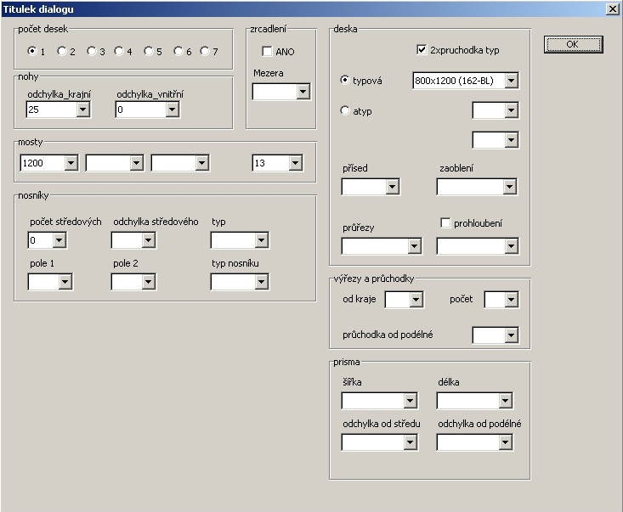Expand the počet středových dropdown

coord(59,241)
